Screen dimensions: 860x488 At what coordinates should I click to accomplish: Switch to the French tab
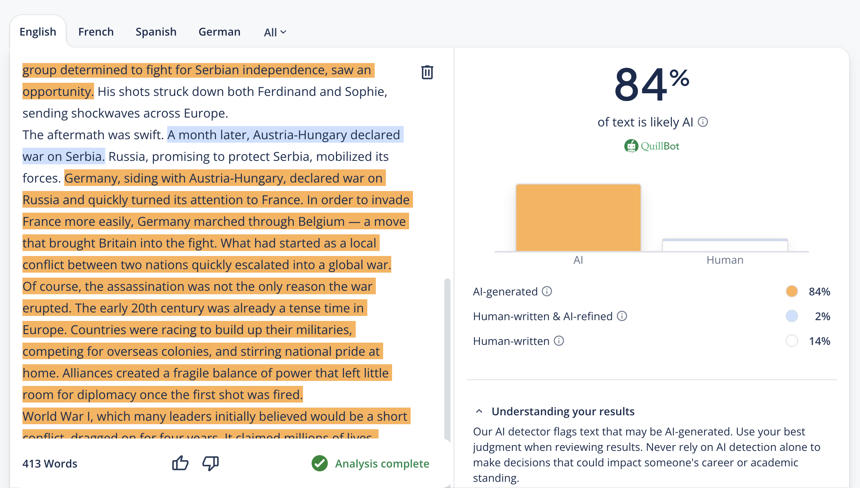click(x=96, y=32)
